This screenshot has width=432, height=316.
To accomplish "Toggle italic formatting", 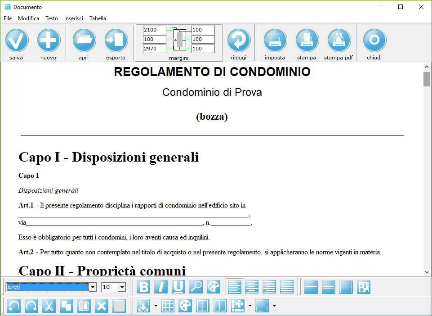I will [x=161, y=287].
